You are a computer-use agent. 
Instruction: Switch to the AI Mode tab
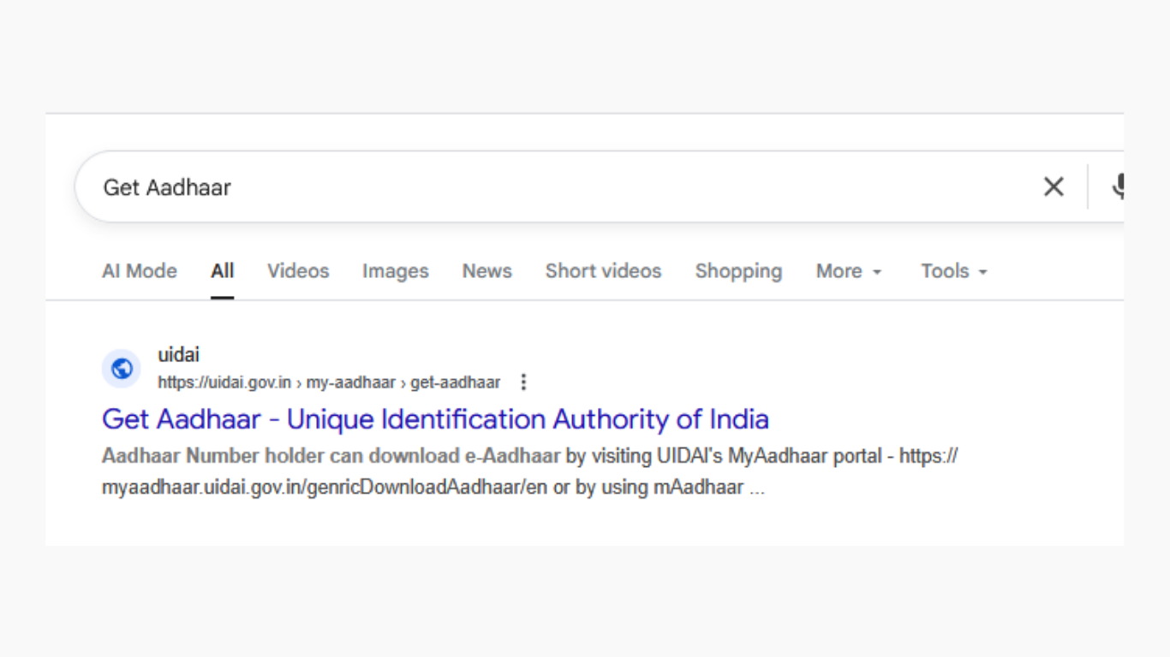pyautogui.click(x=140, y=271)
